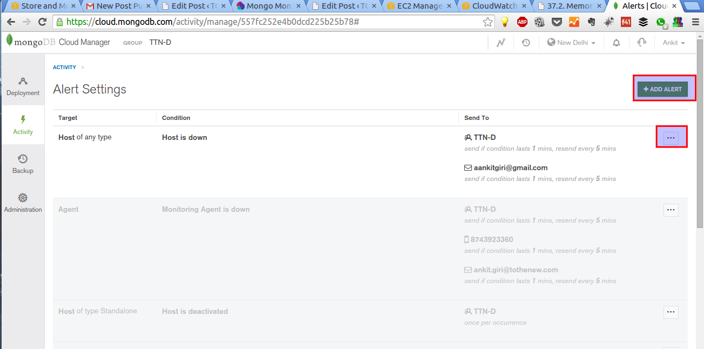
Task: Reload the page with refresh icon
Action: (42, 22)
